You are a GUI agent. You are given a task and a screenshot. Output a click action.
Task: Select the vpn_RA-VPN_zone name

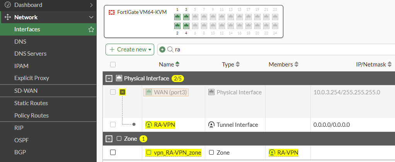pos(174,152)
